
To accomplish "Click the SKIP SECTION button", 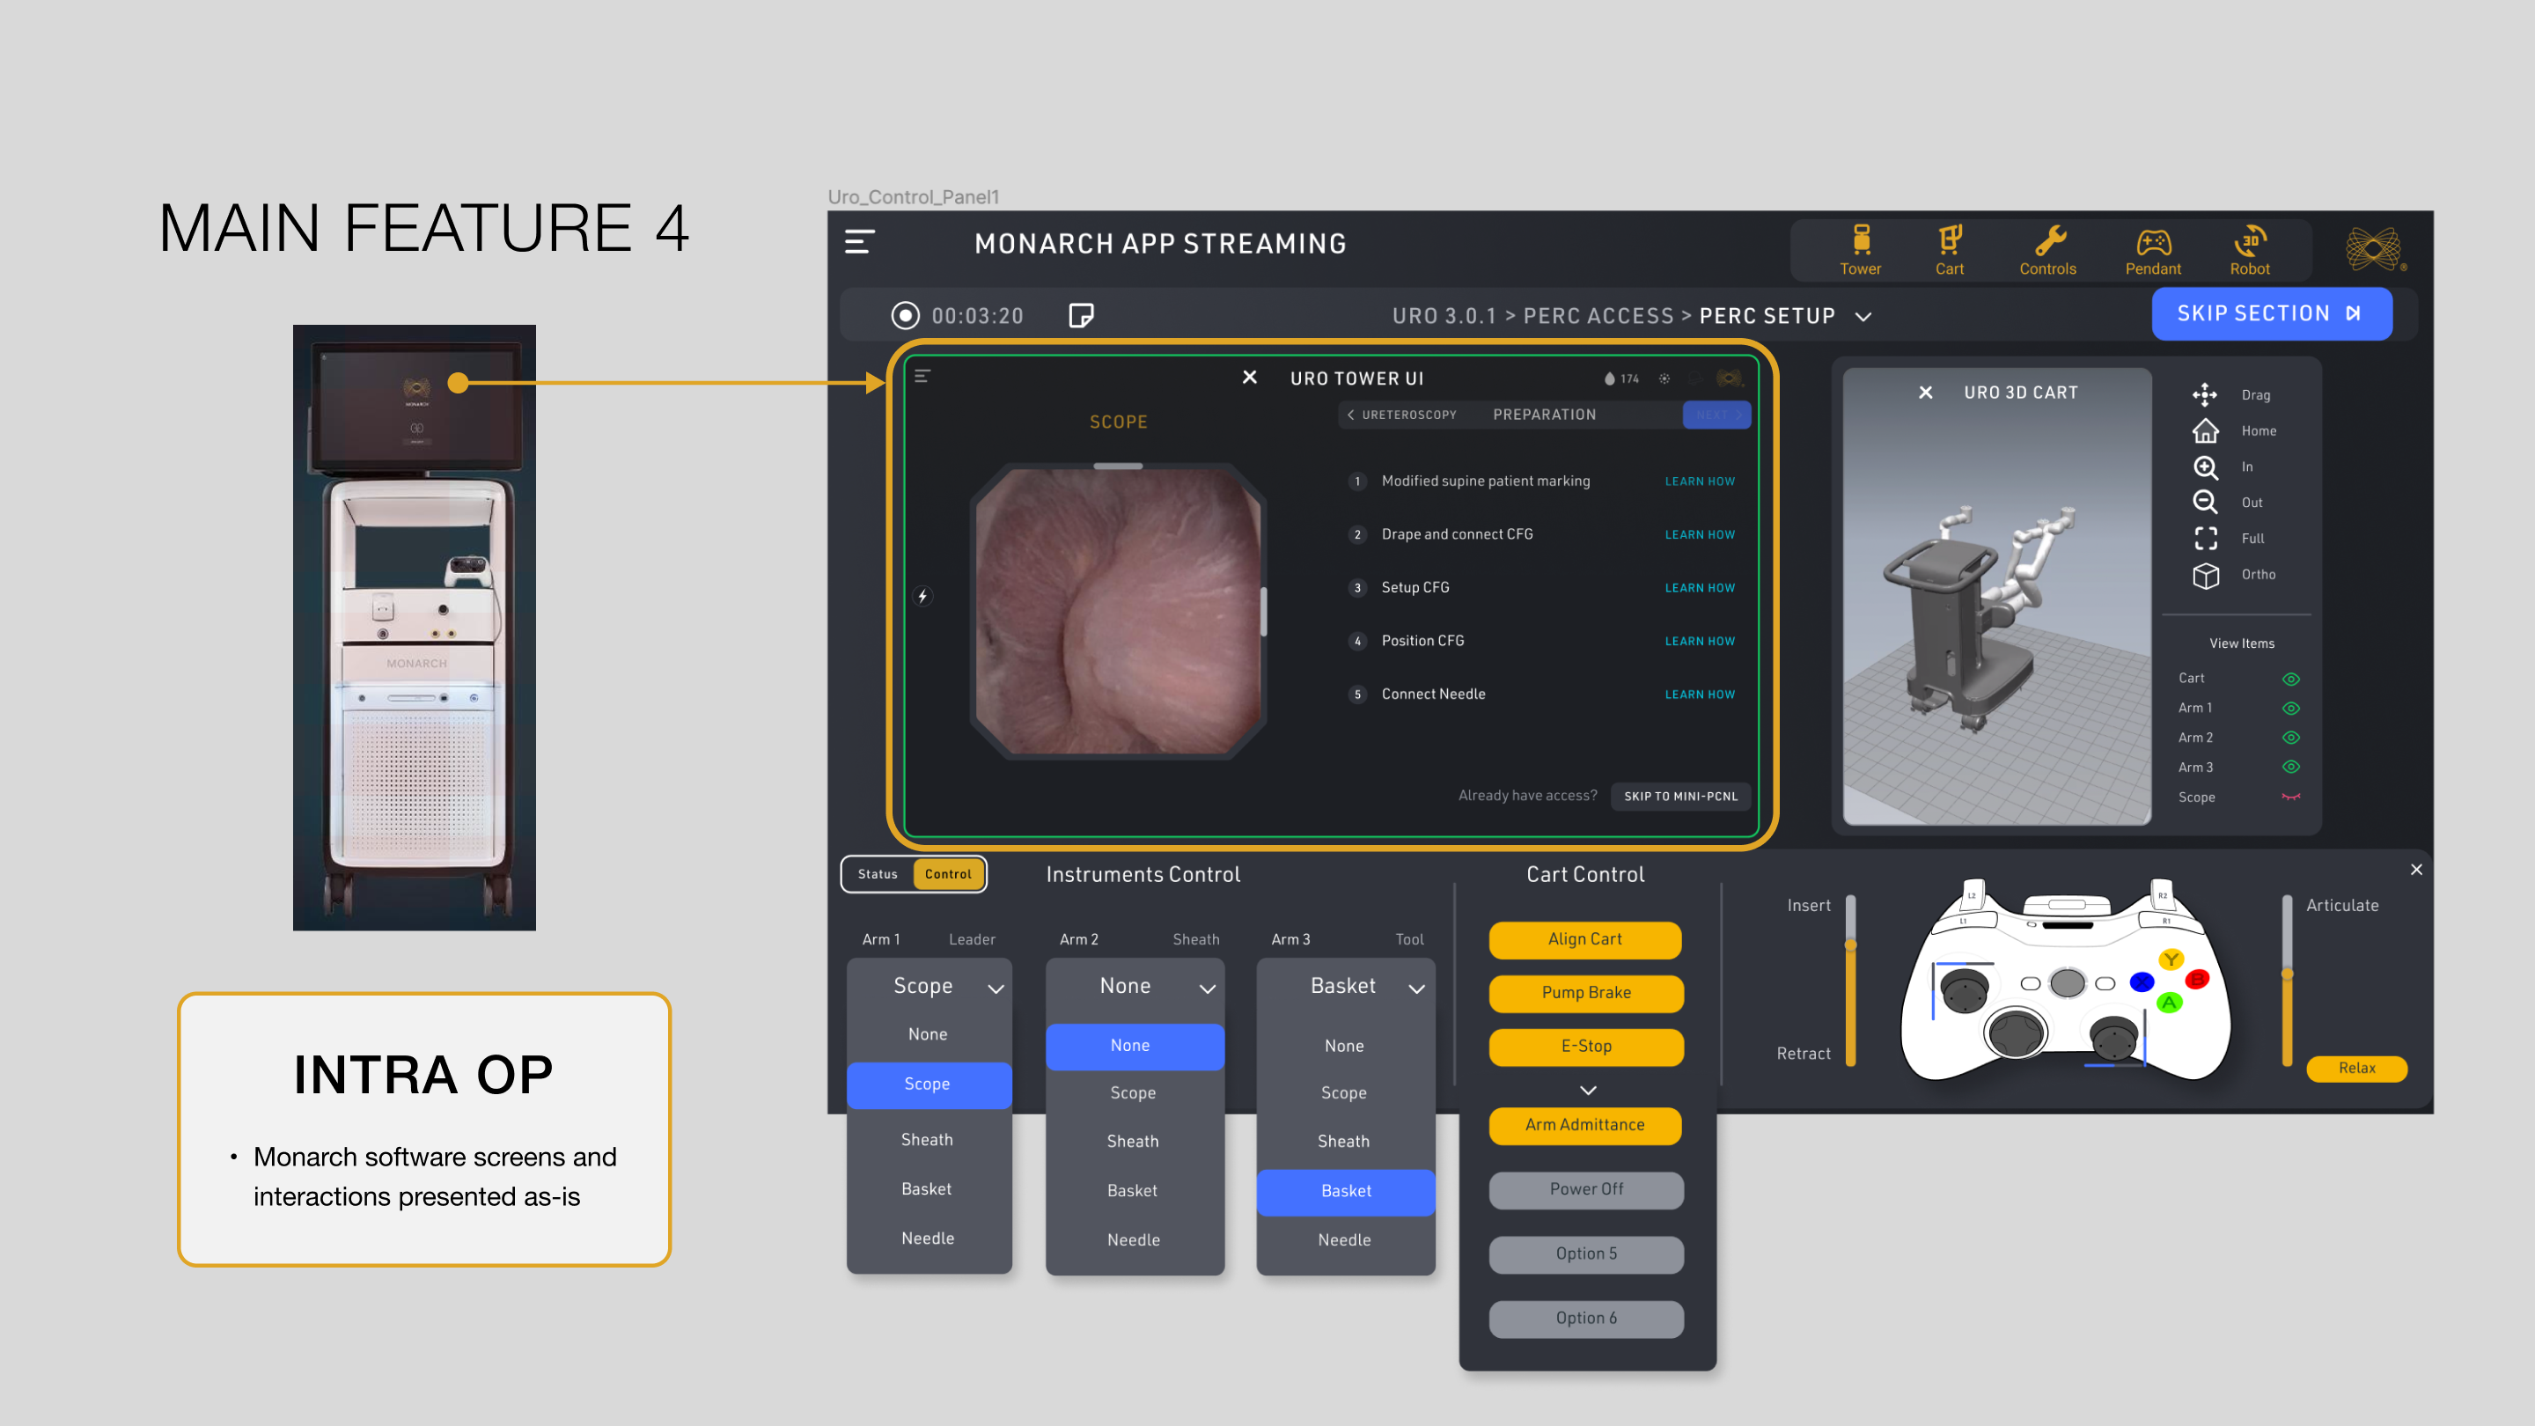I will [2271, 314].
